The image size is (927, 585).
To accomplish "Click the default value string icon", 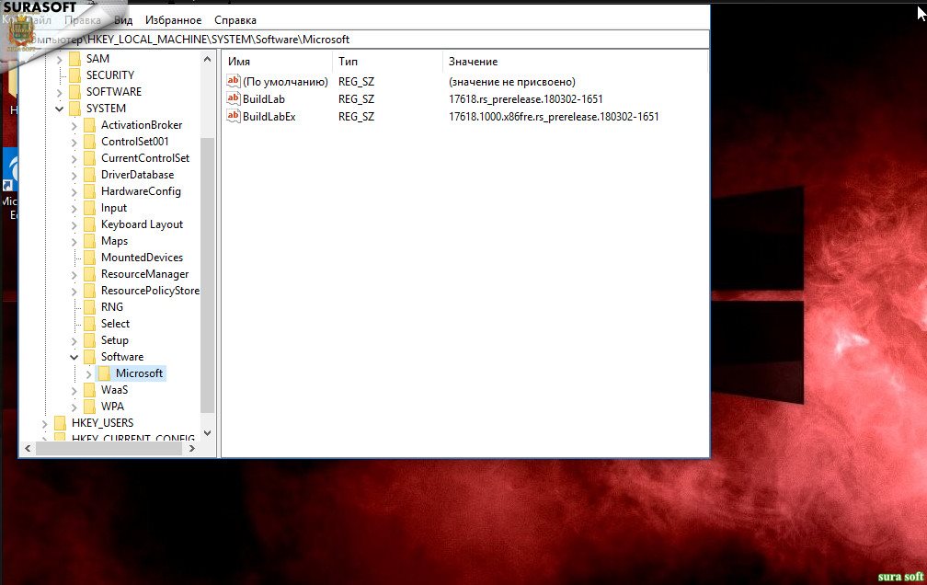I will coord(233,82).
